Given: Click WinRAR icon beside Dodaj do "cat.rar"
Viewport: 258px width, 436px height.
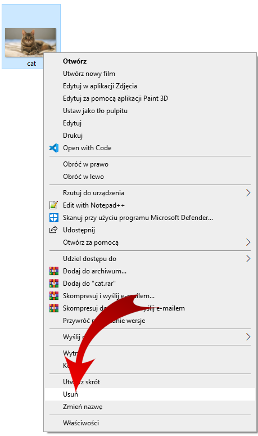Looking at the screenshot, I should 54,284.
